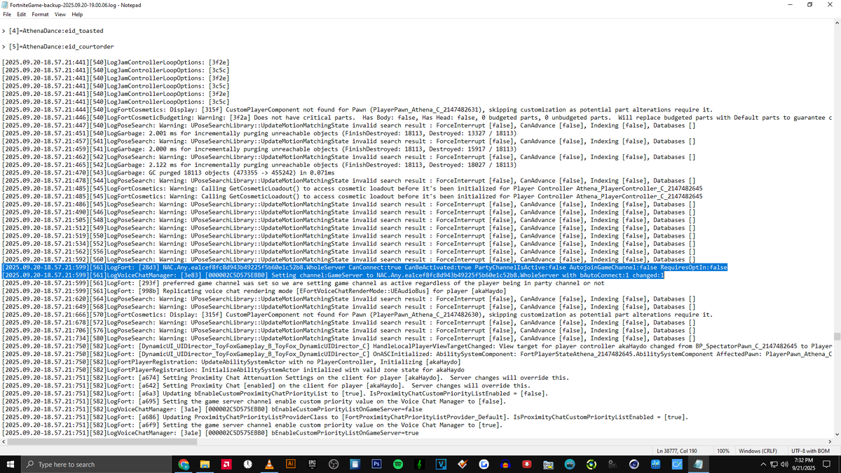Click the LogFortCosmeticBudgeting warning line
The width and height of the screenshot is (841, 473).
[x=416, y=118]
